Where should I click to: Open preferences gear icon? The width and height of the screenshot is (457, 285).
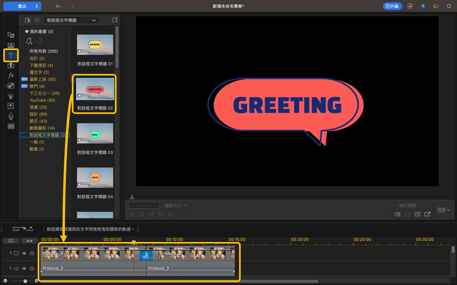coord(449,6)
